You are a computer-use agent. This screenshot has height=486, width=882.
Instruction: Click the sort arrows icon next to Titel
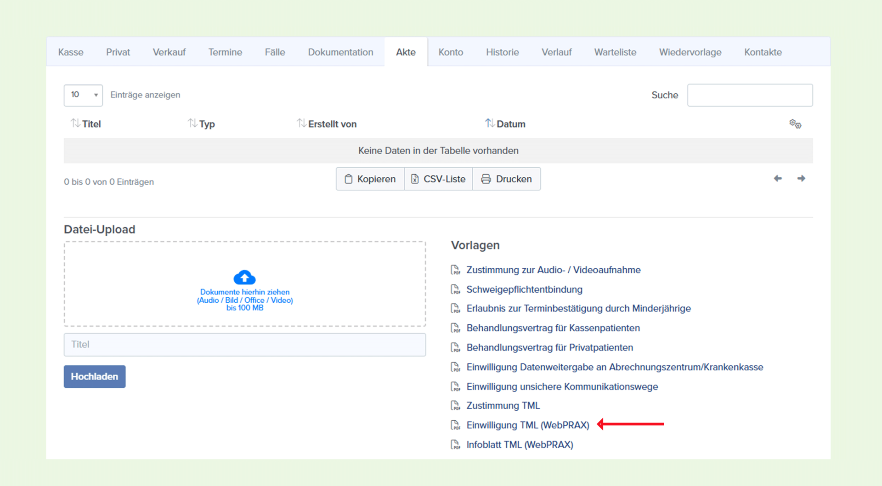tap(75, 123)
